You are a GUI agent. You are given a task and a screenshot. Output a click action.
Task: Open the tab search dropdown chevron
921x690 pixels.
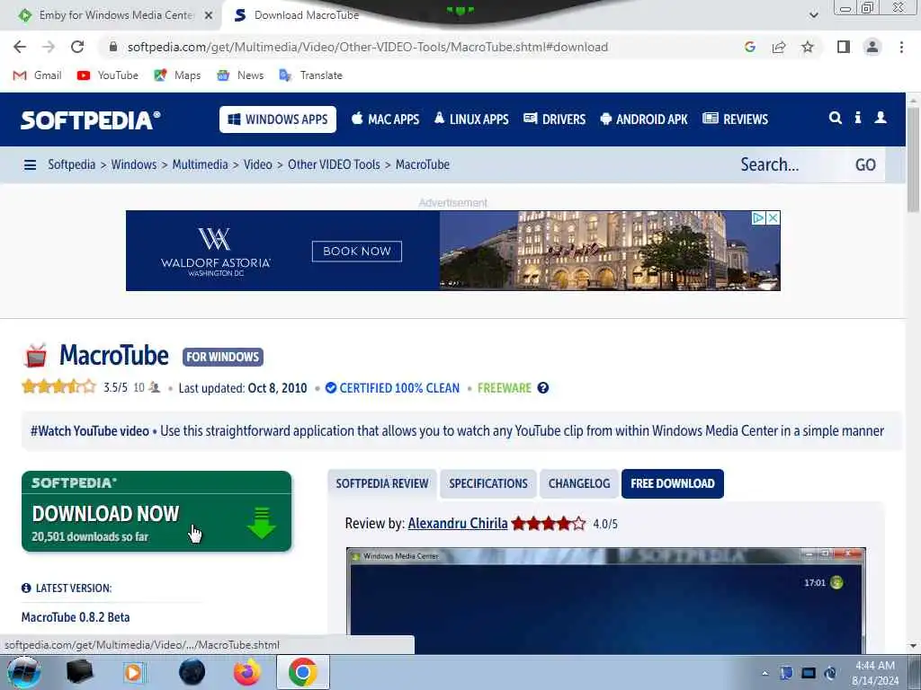813,15
